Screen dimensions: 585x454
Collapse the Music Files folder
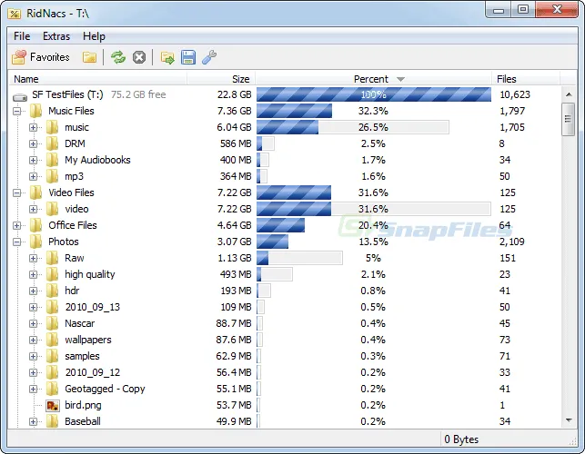(x=16, y=111)
